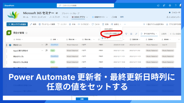Open the 問合せサンプル2件目 item title
184x103 pixels.
[20, 62]
